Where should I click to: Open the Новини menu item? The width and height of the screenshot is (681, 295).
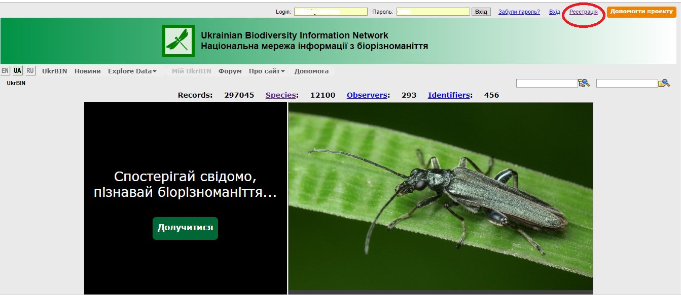coord(88,71)
